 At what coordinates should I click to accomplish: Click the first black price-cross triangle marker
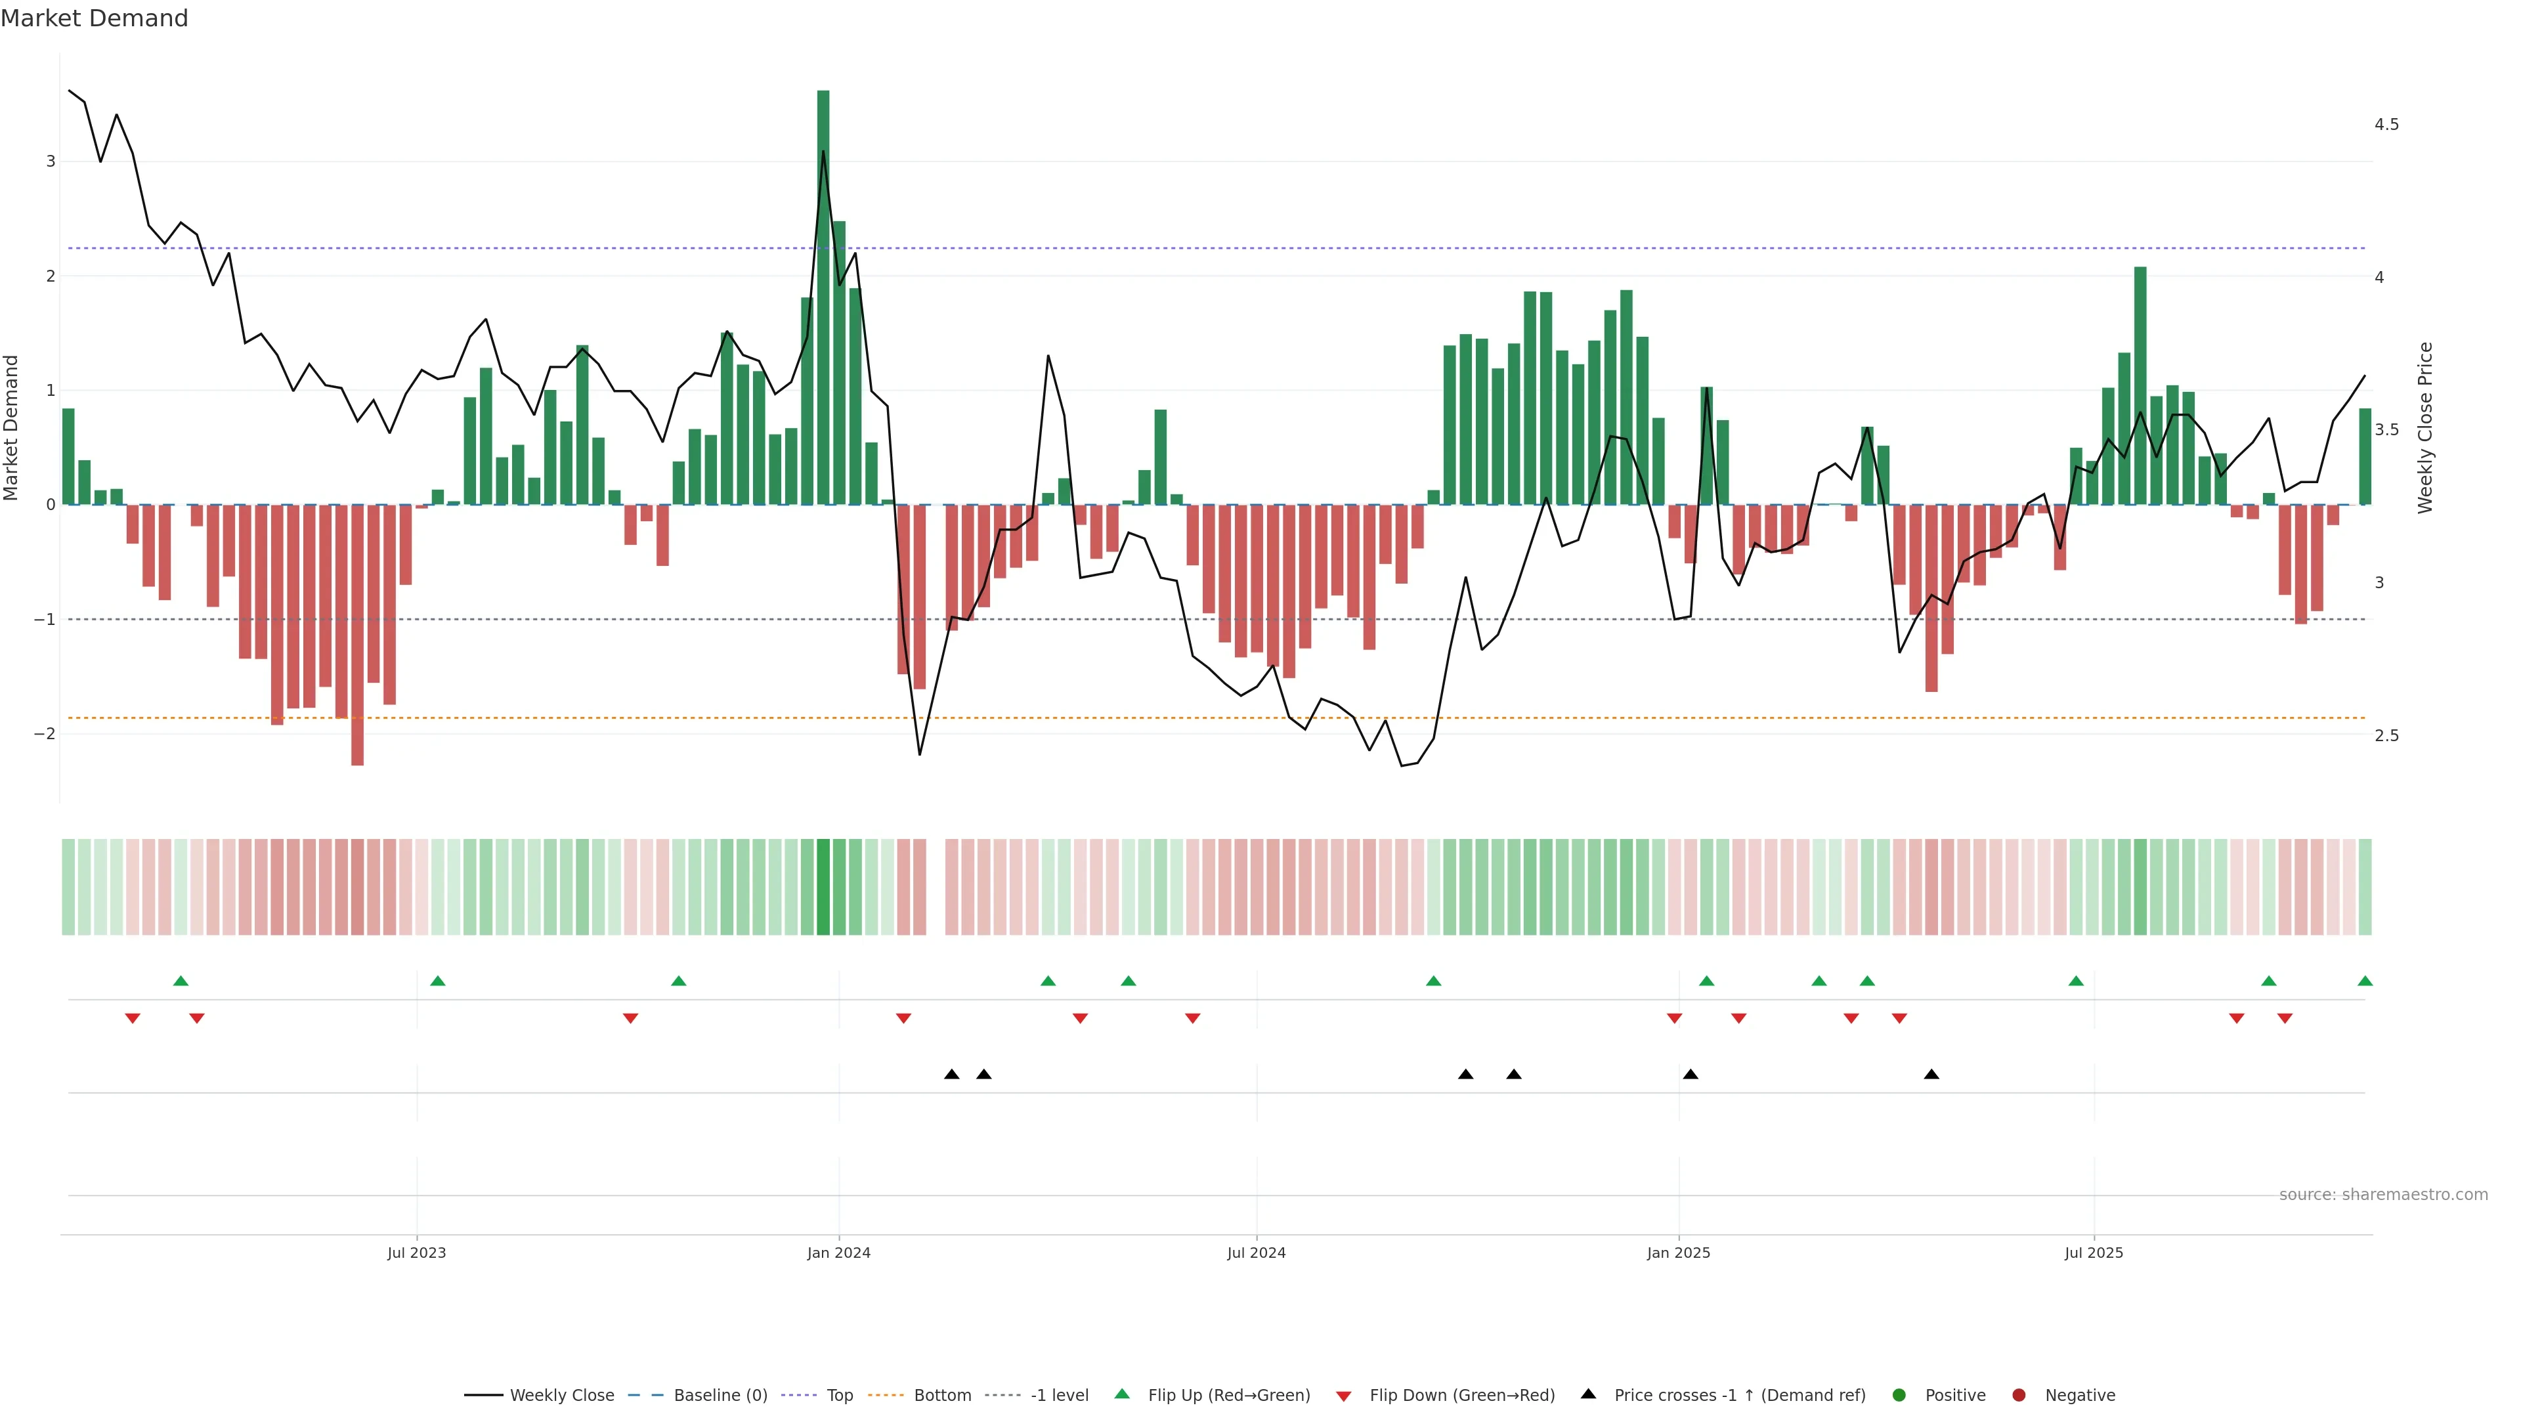[951, 1075]
